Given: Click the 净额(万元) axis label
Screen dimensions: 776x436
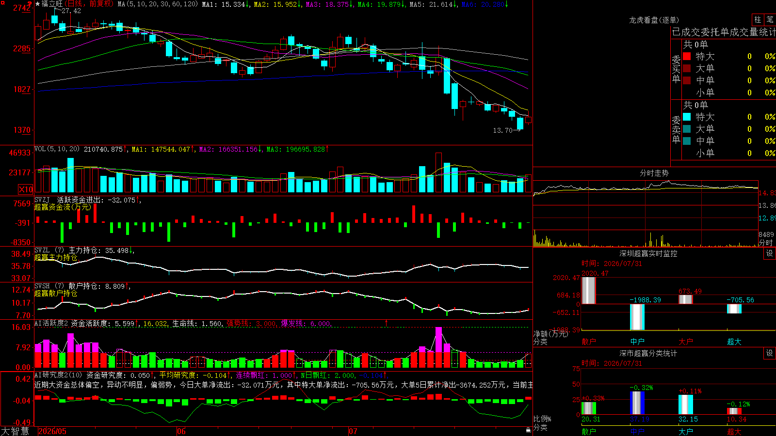Looking at the screenshot, I should (x=550, y=334).
